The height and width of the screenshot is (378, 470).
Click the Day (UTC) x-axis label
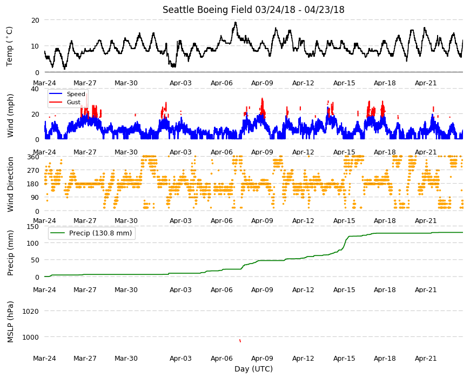[x=253, y=369]
